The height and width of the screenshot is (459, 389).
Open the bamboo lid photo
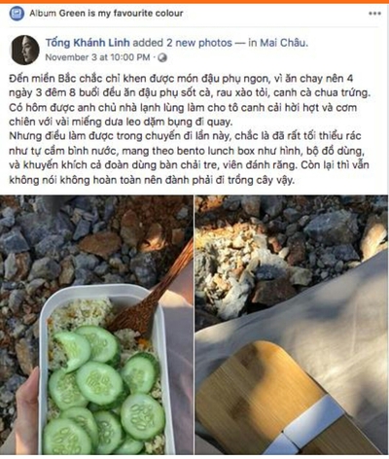click(x=291, y=325)
